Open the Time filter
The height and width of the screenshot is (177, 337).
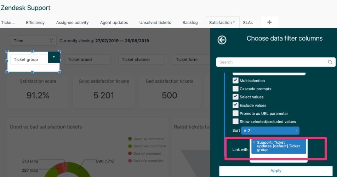[x=33, y=40]
